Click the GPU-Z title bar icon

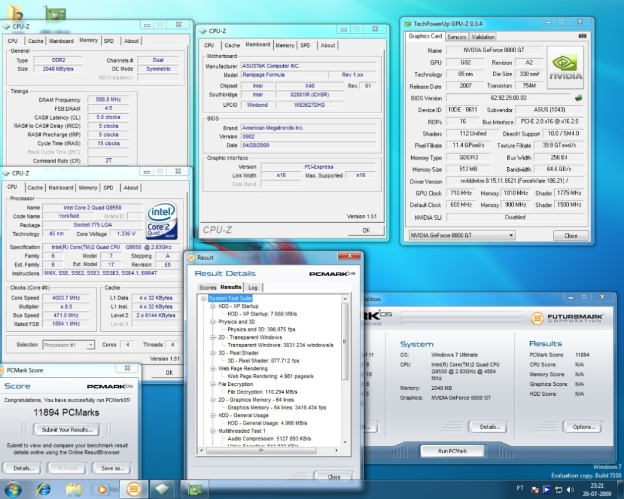coord(408,24)
